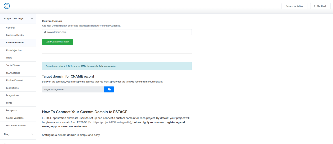
Task: Click example URL project-1234.estage.site text
Action: pyautogui.click(x=109, y=122)
